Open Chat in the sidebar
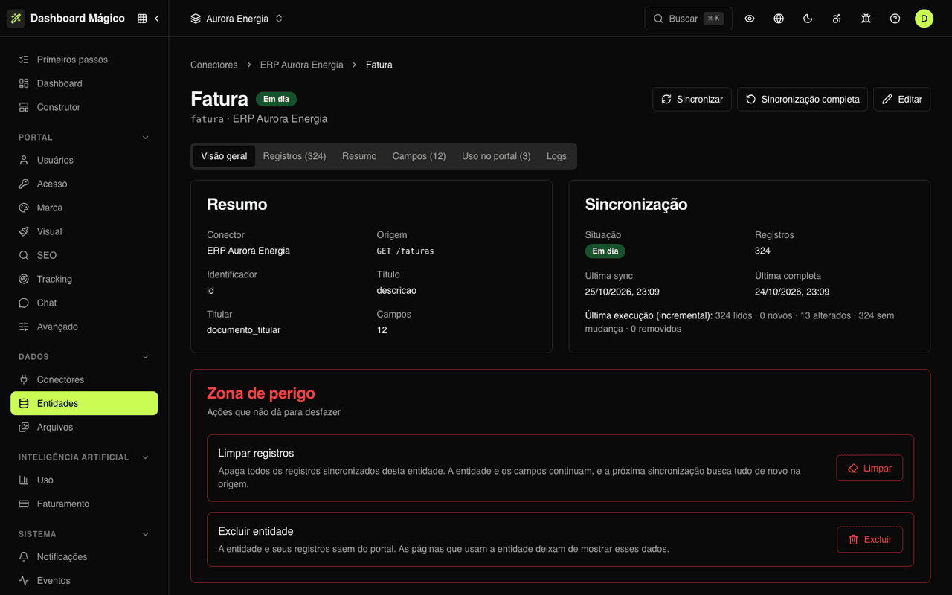This screenshot has height=595, width=952. [84, 303]
